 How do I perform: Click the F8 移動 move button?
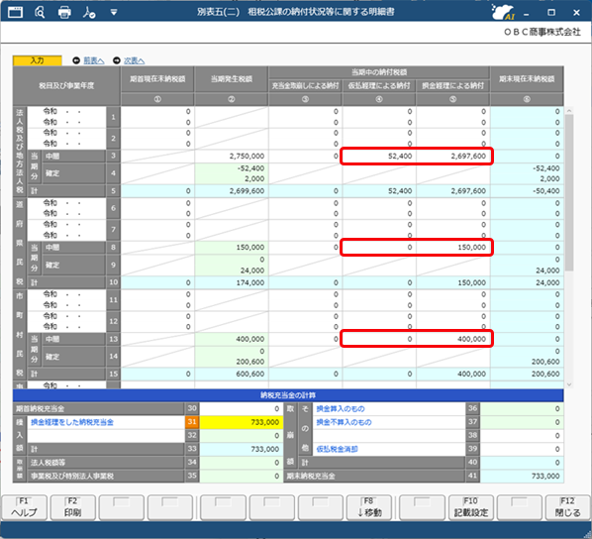[x=369, y=507]
